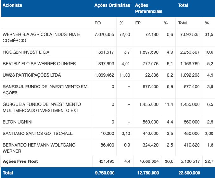Select BEATRIZ ELOISA WERNER OLINGER row

click(107, 64)
